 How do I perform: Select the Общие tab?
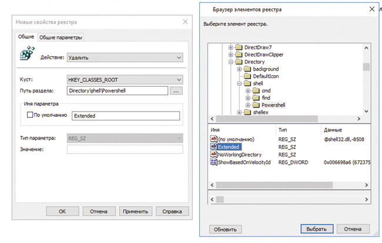[25, 38]
